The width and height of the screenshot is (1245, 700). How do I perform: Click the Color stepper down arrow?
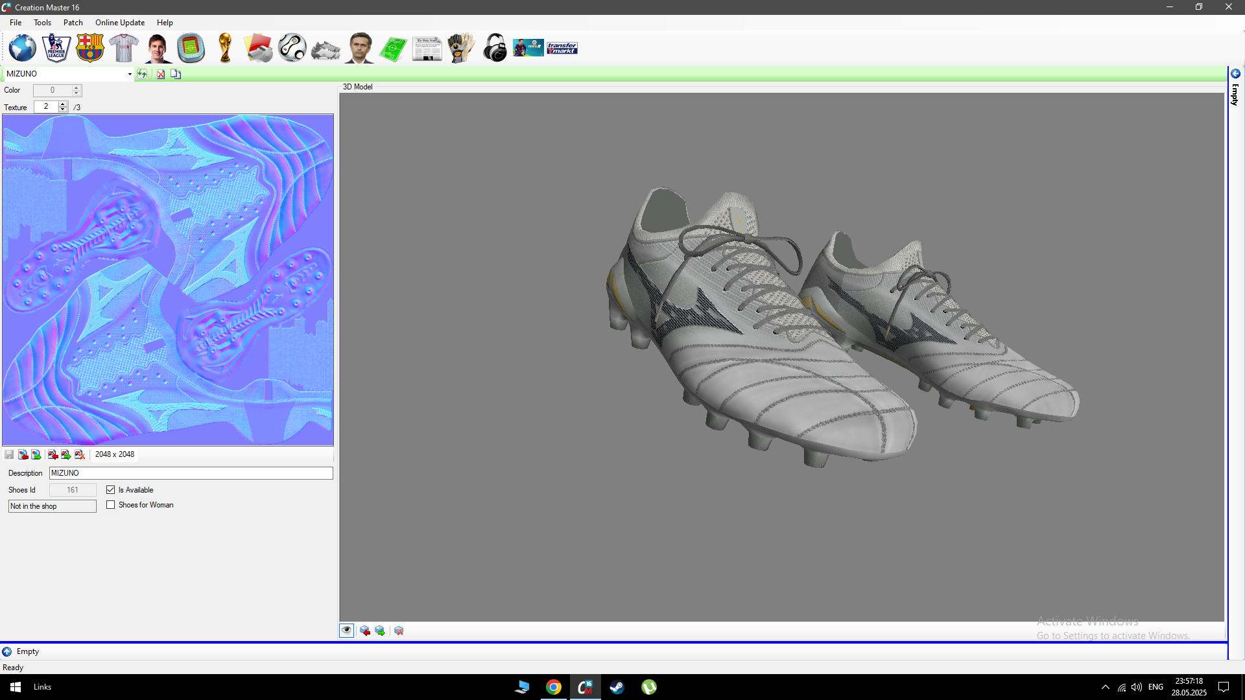click(77, 93)
